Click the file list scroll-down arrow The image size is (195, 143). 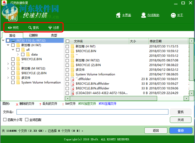tap(191, 93)
